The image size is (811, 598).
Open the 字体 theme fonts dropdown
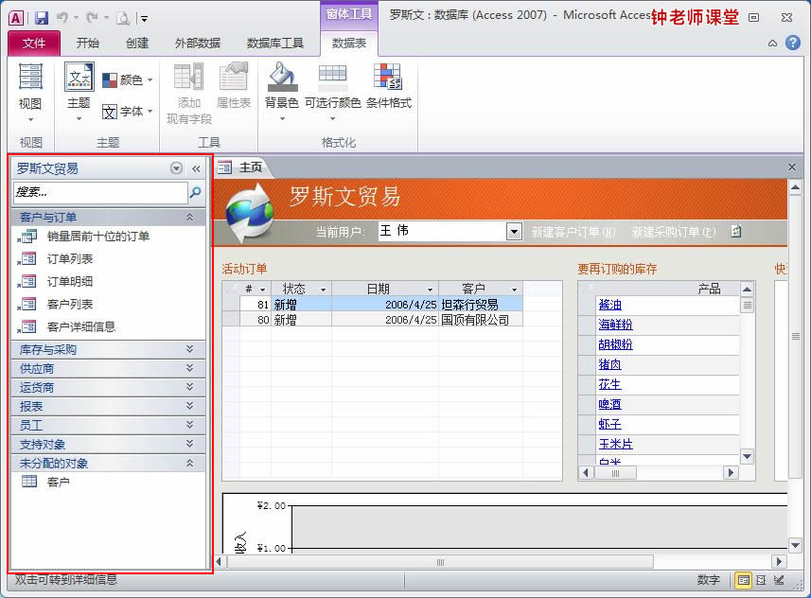coord(127,112)
